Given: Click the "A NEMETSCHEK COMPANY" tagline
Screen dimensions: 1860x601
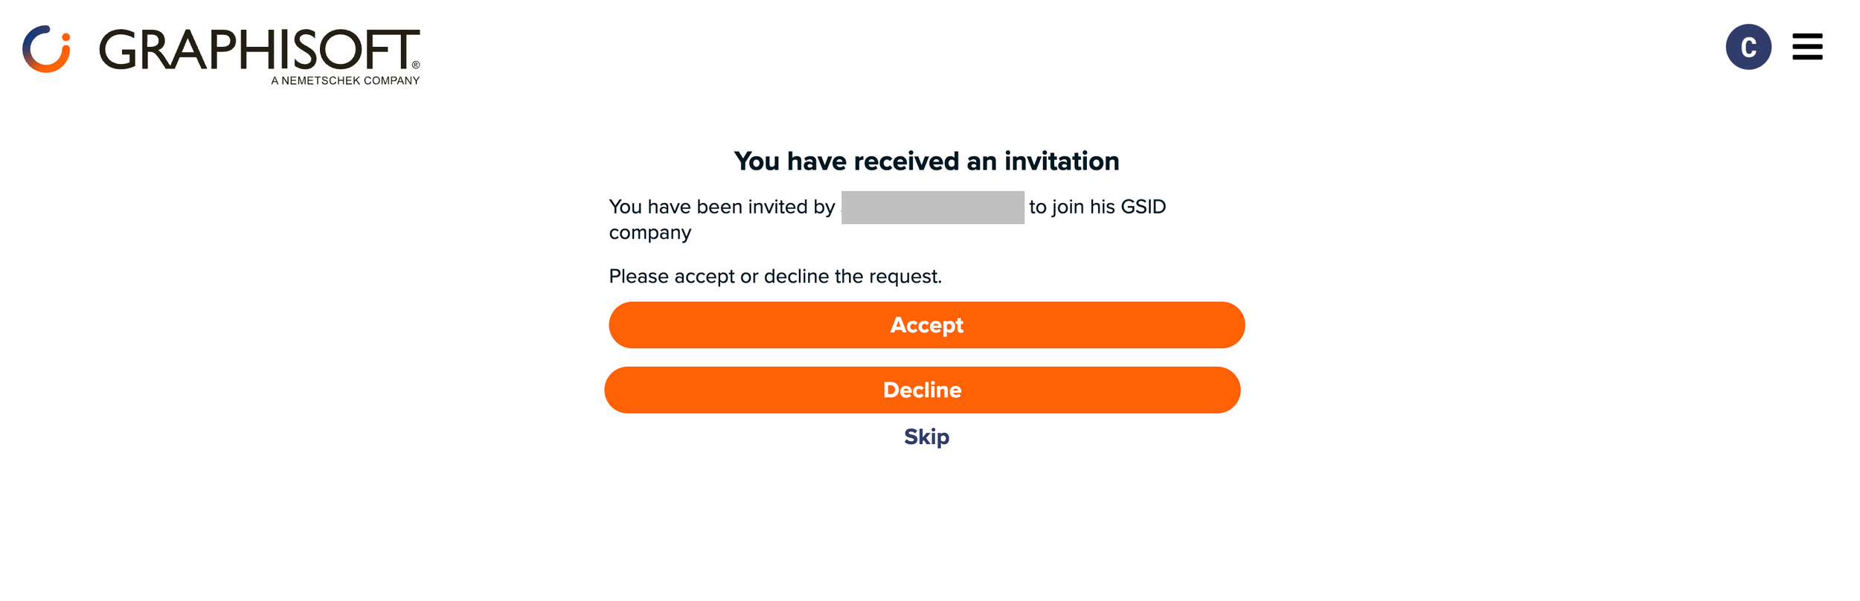Looking at the screenshot, I should click(345, 81).
